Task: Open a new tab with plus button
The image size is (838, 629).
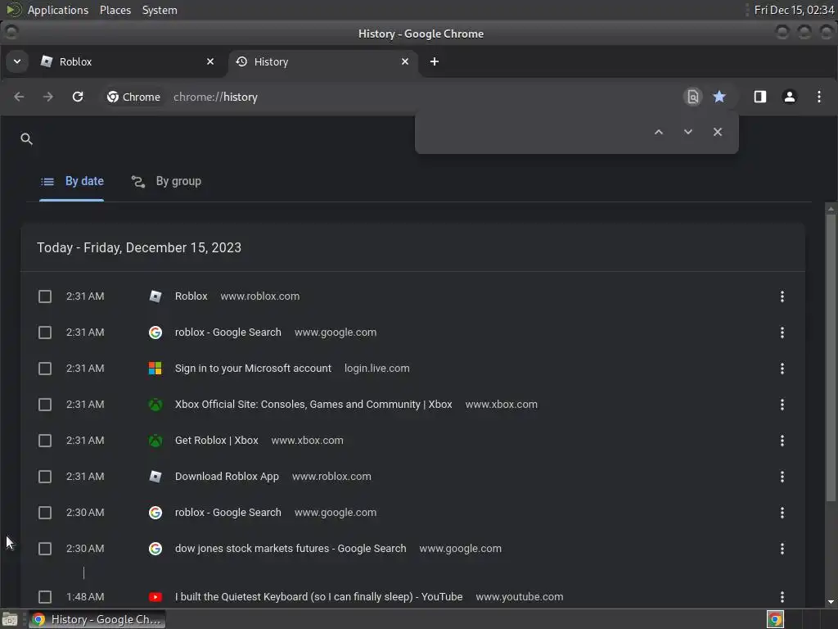Action: pyautogui.click(x=434, y=61)
